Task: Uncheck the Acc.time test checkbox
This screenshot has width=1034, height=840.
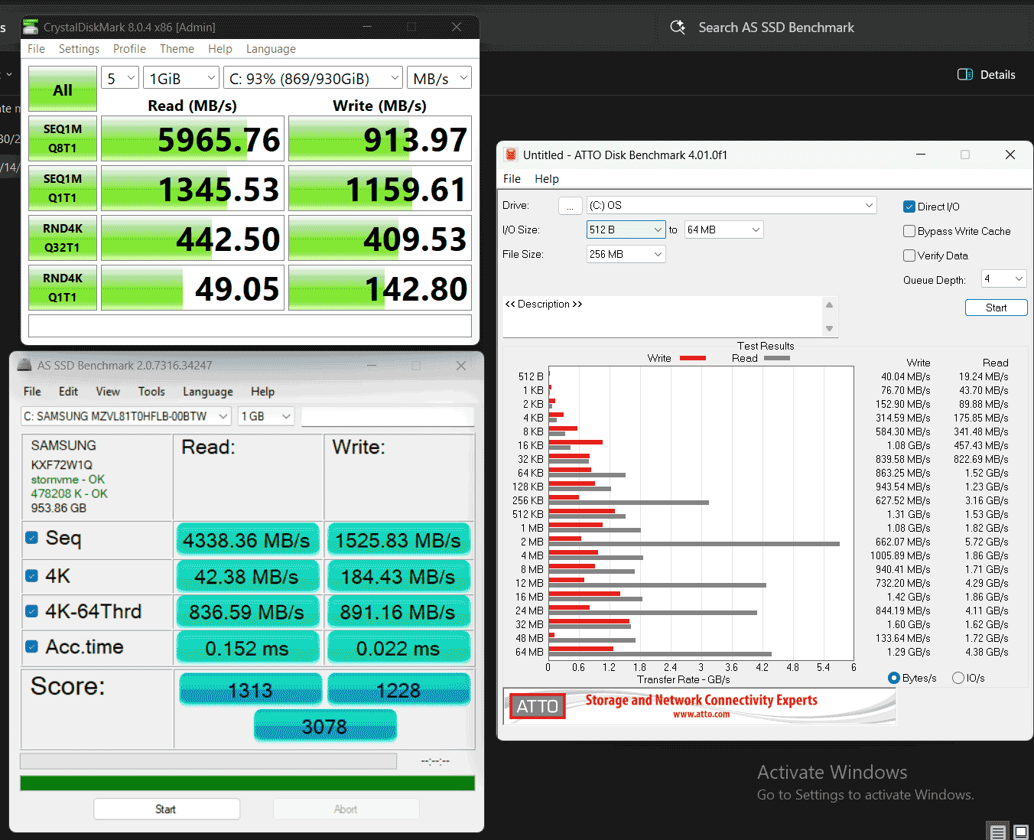Action: point(32,646)
